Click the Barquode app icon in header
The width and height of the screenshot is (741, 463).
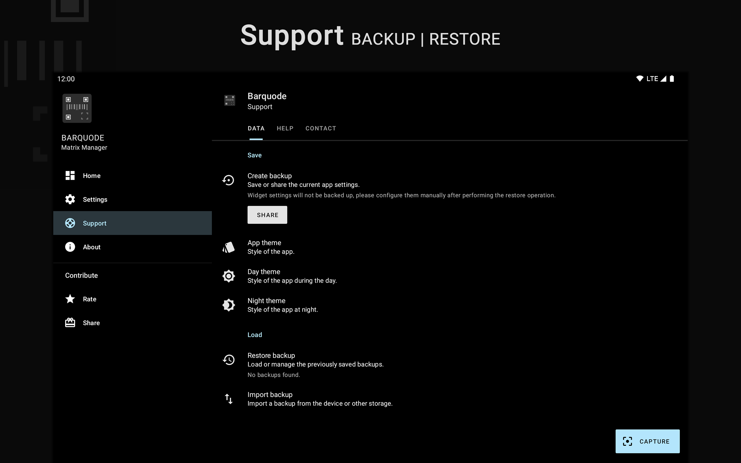[229, 100]
